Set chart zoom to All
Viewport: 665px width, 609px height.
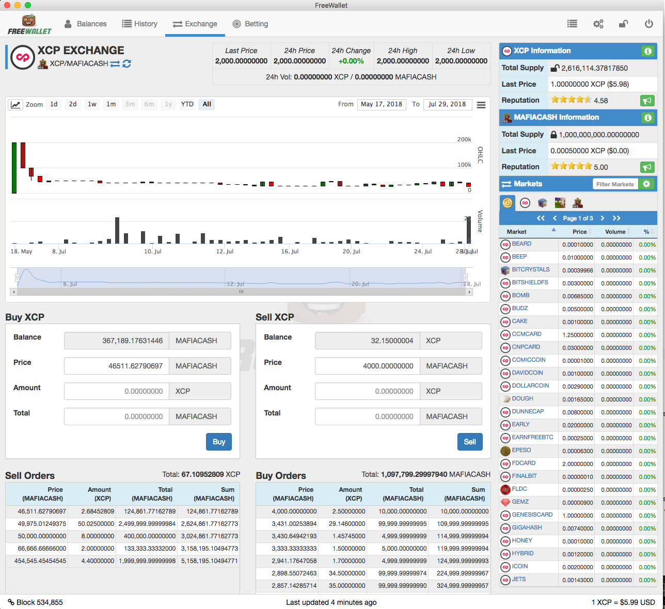pos(207,104)
